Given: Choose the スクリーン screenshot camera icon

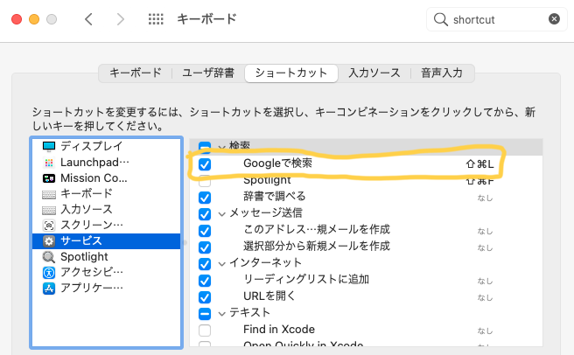Looking at the screenshot, I should (48, 225).
